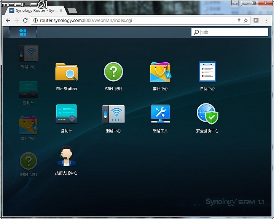Open 安全諮詢中心 security advisor icon
Viewport: 274px width, 219px height.
207,114
